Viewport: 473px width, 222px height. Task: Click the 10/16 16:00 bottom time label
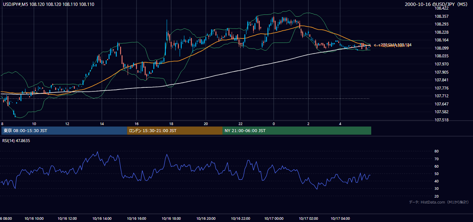pos(136,219)
